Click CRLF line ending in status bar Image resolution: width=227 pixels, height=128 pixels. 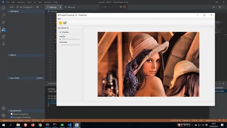pyautogui.click(x=201, y=121)
